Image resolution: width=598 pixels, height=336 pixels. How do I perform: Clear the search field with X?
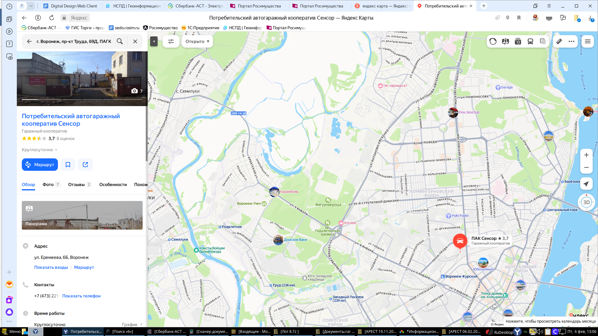[135, 41]
